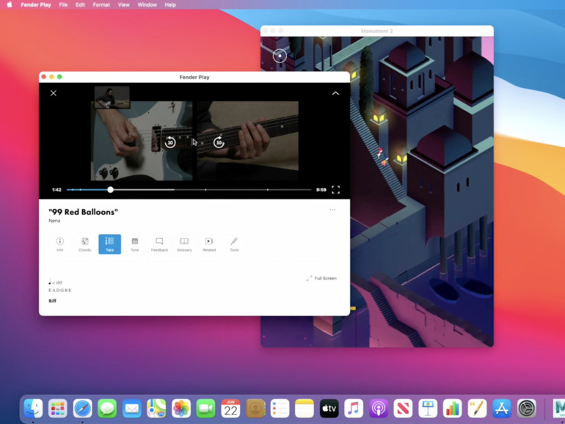Open the three-dot more options menu

(x=332, y=210)
